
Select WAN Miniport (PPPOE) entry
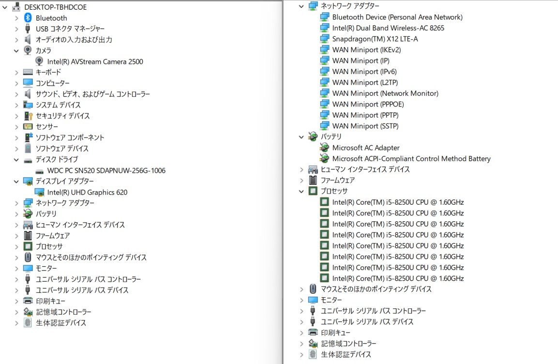click(x=368, y=104)
